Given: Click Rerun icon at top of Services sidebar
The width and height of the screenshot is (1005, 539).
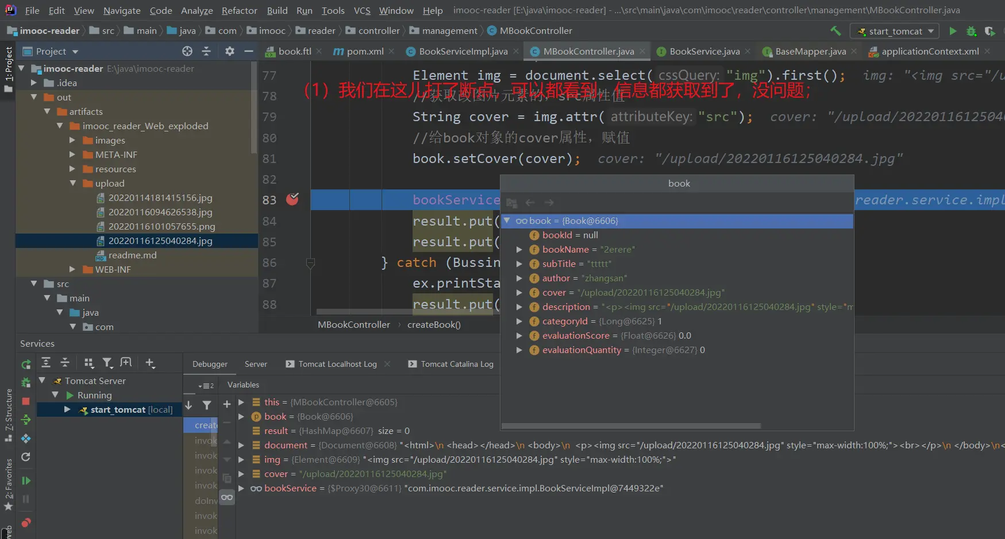Looking at the screenshot, I should [x=26, y=364].
